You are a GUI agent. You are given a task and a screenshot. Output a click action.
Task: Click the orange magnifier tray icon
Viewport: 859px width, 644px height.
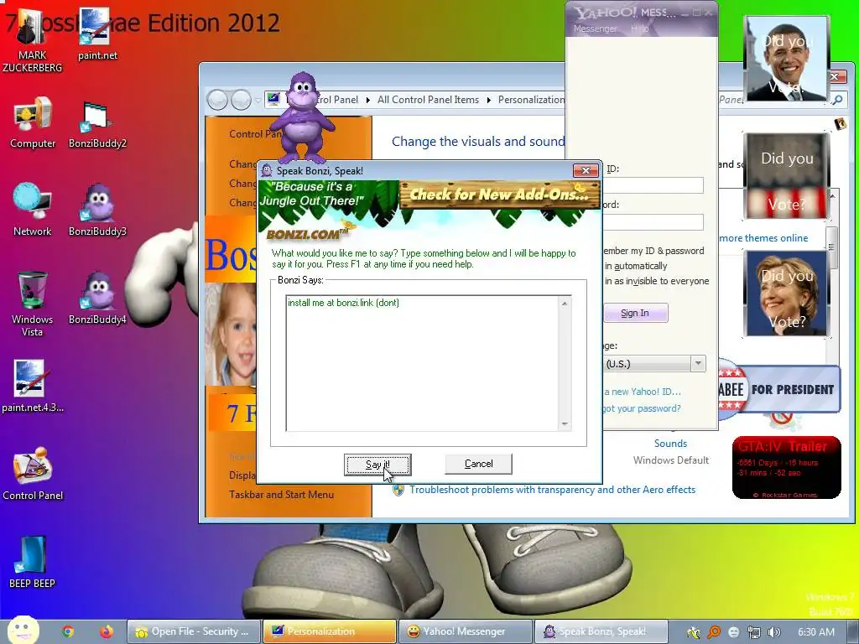[x=714, y=632]
